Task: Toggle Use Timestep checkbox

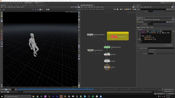Action: coord(148,52)
